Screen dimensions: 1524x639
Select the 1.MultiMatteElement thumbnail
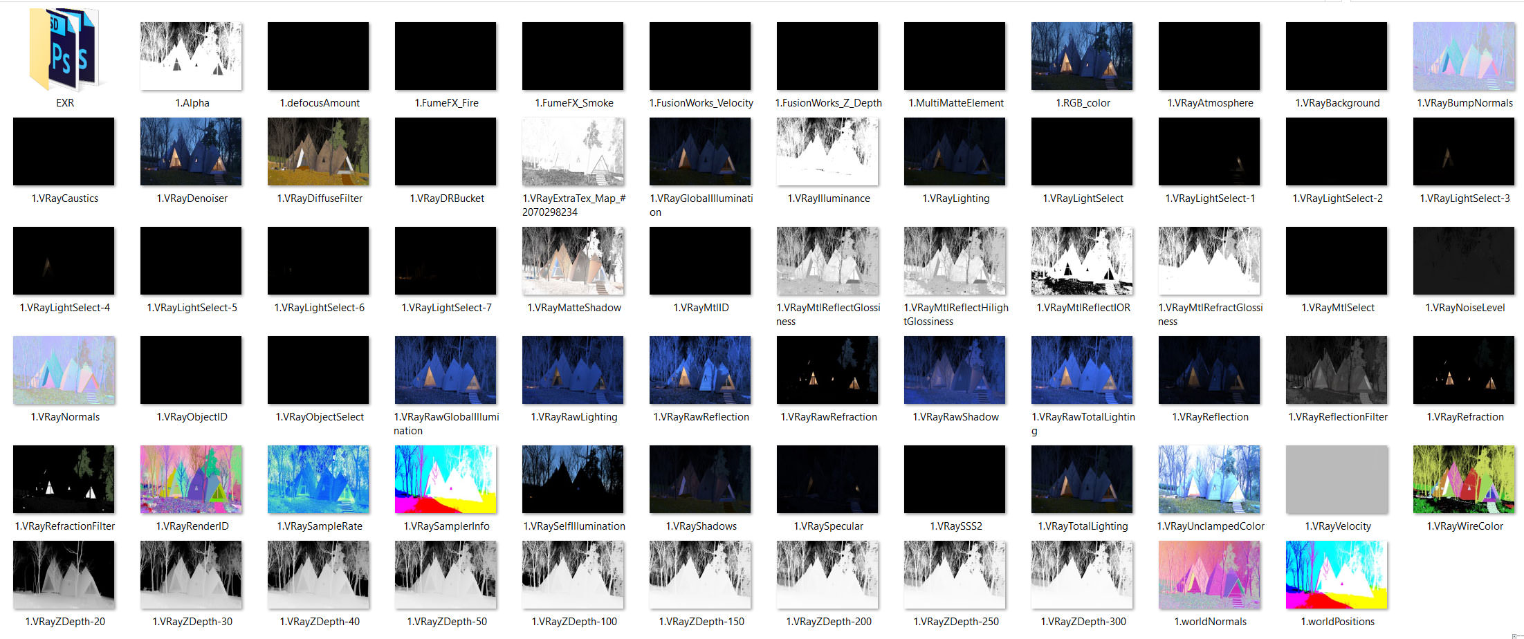(955, 56)
